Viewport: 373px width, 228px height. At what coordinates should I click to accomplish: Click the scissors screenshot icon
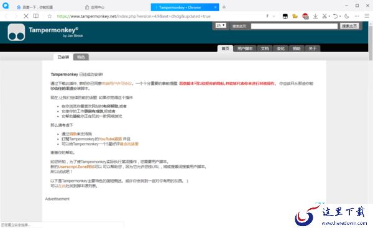pyautogui.click(x=325, y=16)
